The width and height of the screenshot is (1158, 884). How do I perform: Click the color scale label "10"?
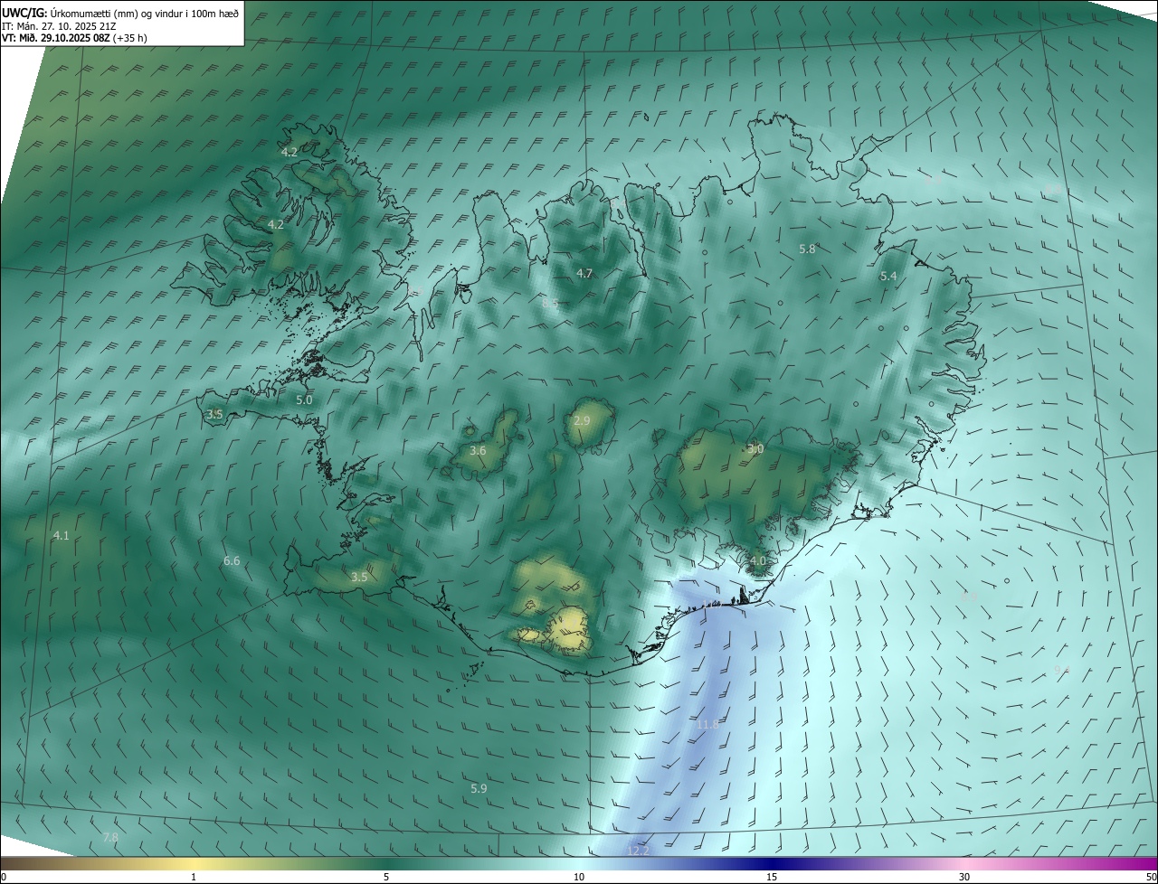pos(579,877)
